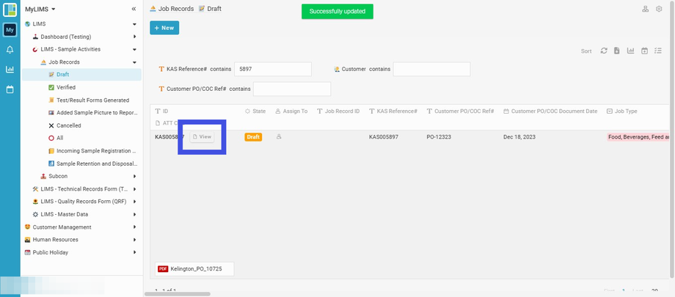Open the organization hierarchy icon

(646, 9)
